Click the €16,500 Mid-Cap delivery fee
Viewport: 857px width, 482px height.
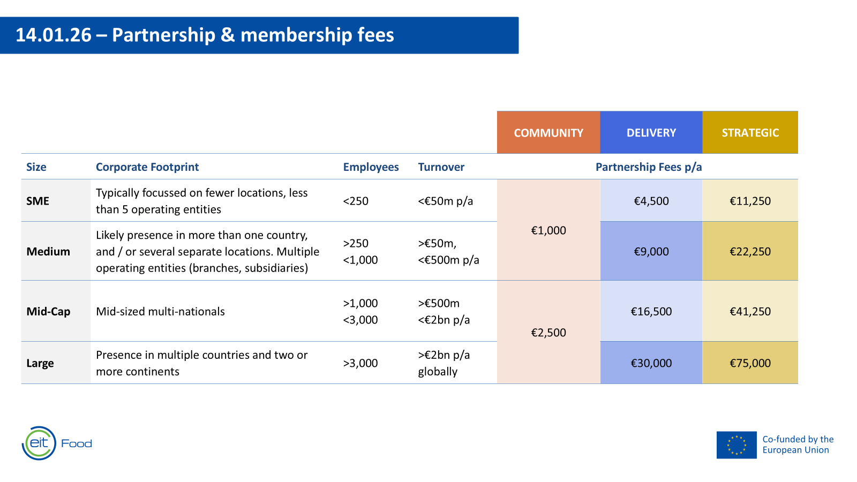coord(651,311)
